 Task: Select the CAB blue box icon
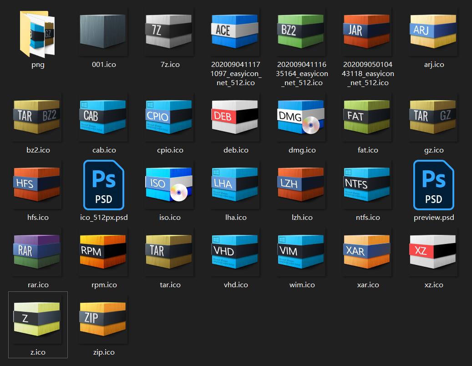pos(103,117)
